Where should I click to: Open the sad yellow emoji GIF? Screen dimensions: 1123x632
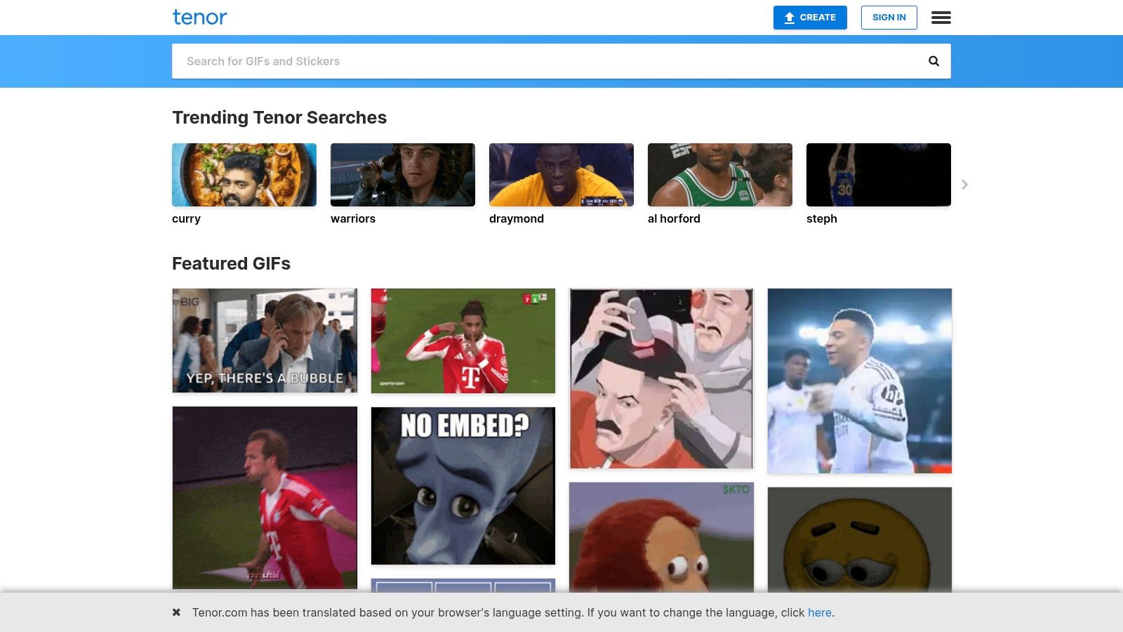[860, 539]
